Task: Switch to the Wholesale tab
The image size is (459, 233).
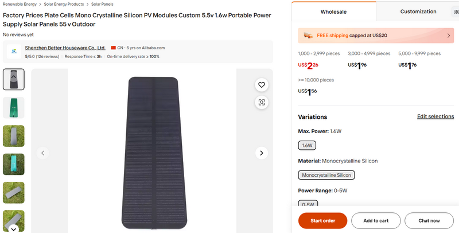Action: [x=333, y=11]
